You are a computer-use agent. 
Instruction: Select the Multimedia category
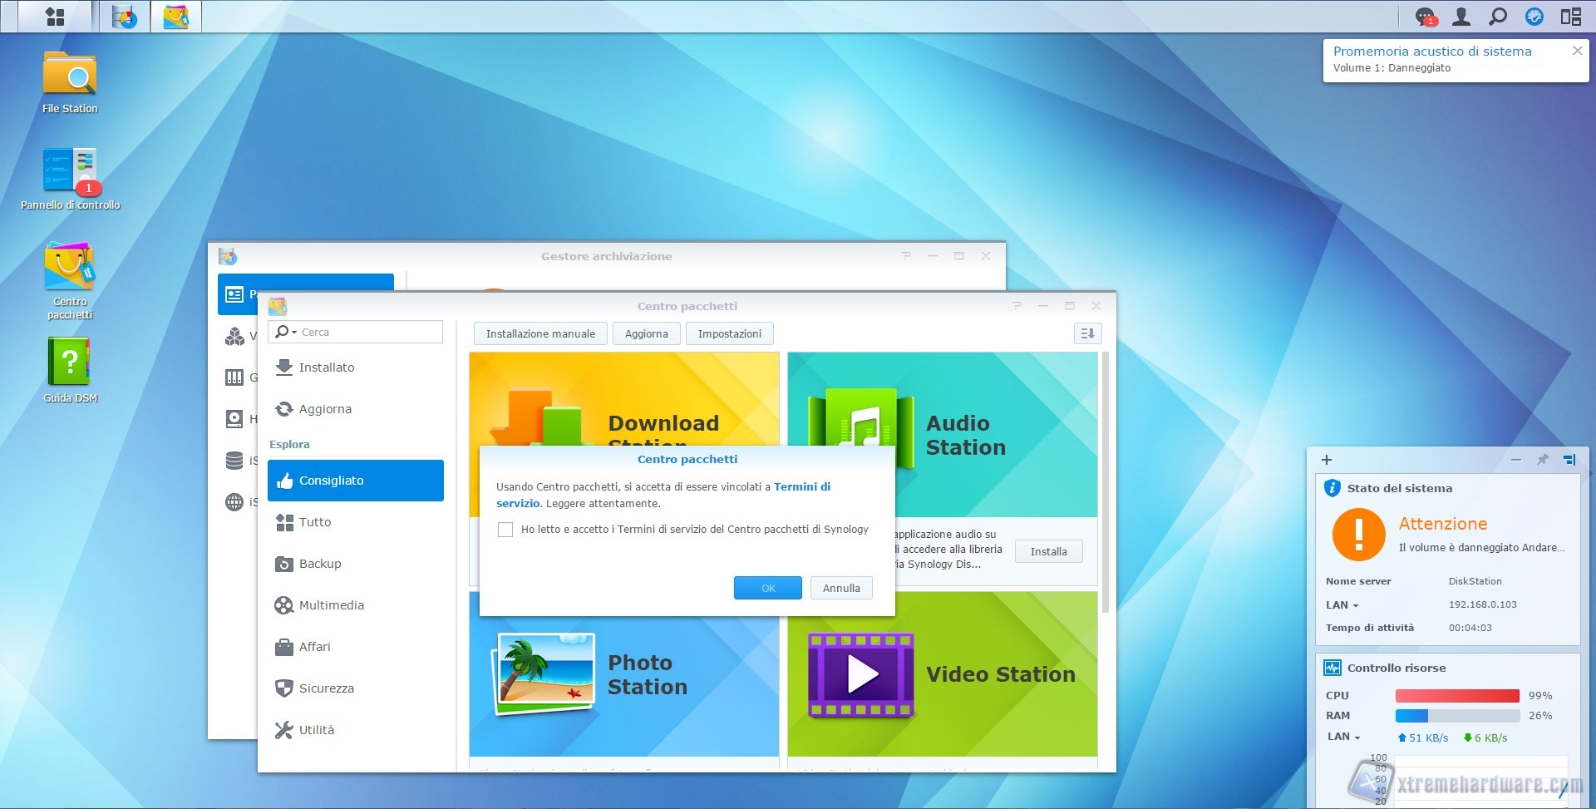click(x=331, y=605)
